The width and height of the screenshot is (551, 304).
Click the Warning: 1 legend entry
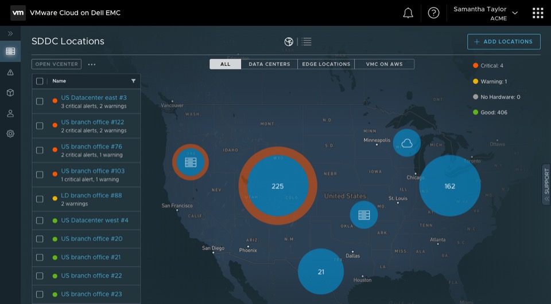pos(490,81)
